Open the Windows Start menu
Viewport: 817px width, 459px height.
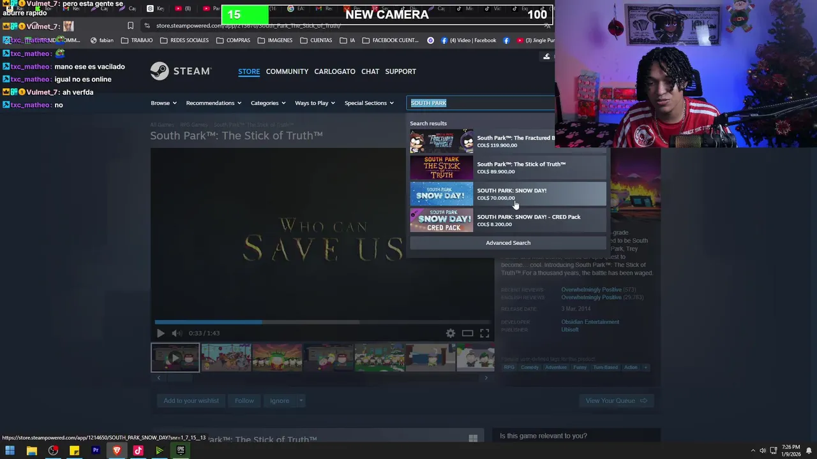point(10,451)
